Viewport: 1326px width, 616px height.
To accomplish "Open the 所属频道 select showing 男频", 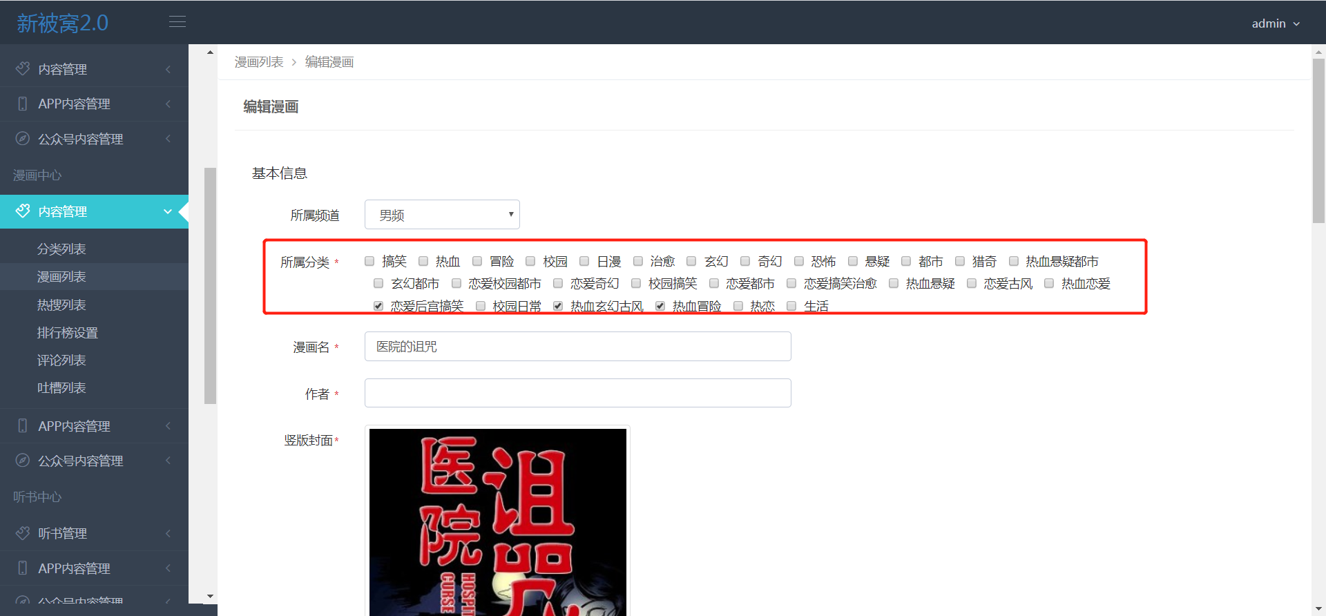I will (x=442, y=215).
